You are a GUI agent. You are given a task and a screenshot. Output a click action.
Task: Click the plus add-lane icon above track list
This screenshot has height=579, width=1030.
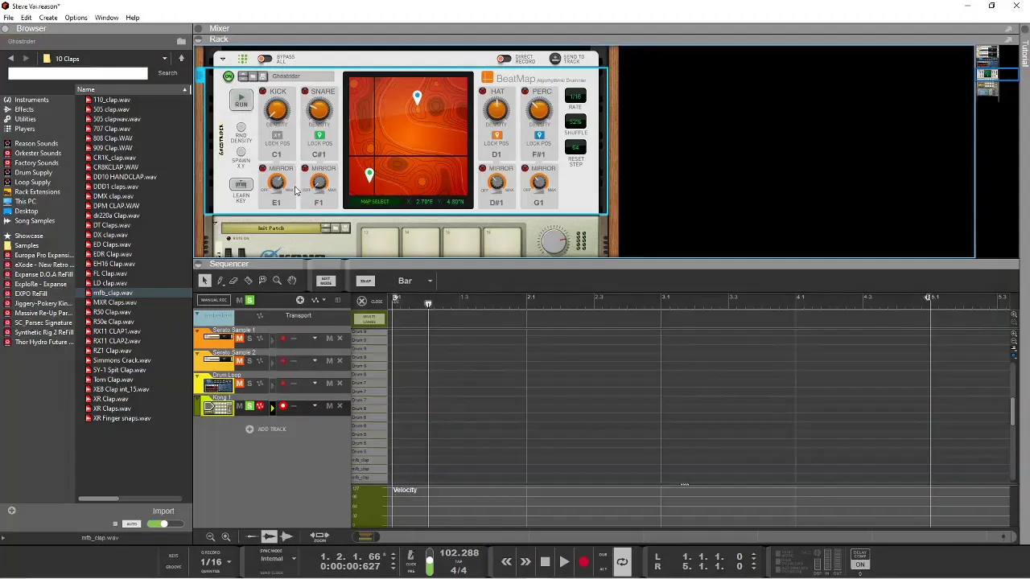click(299, 300)
